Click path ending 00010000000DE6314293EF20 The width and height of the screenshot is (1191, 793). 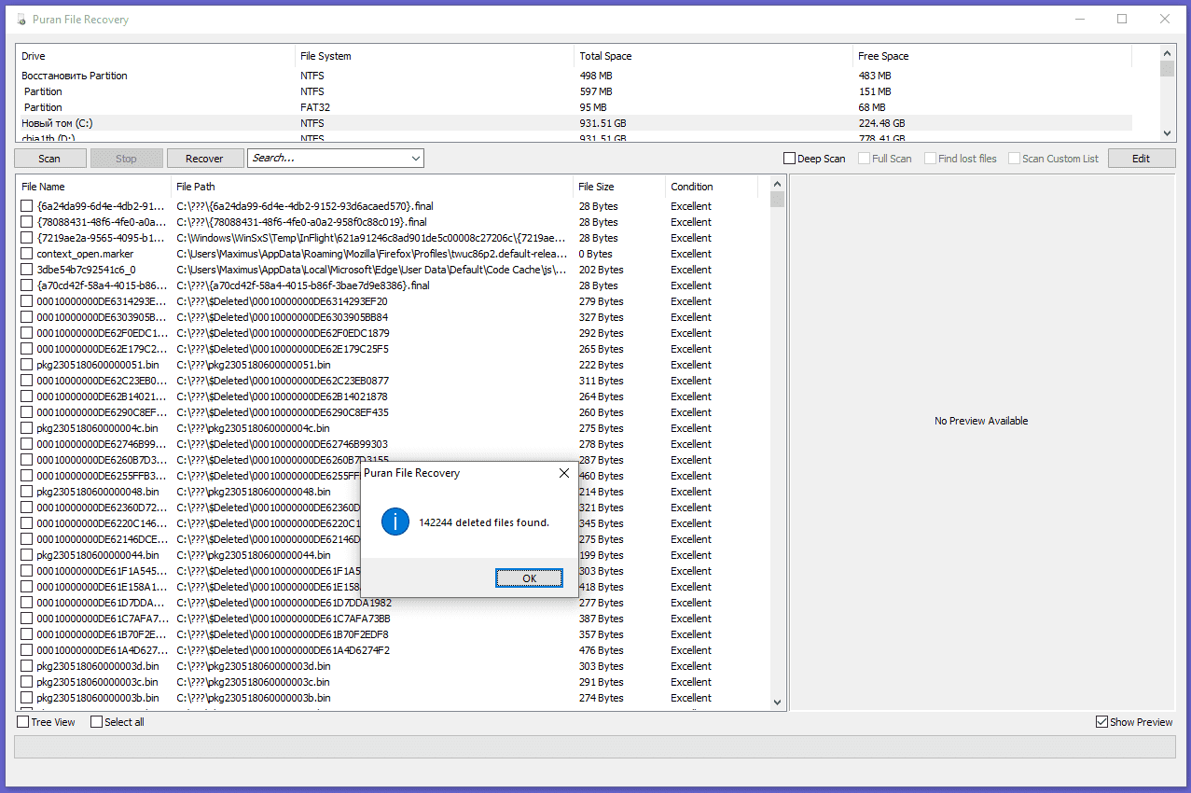point(282,301)
